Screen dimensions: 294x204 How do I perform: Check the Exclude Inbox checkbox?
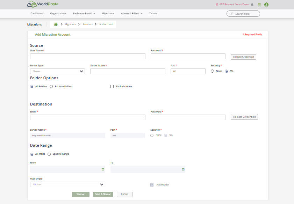pyautogui.click(x=112, y=86)
